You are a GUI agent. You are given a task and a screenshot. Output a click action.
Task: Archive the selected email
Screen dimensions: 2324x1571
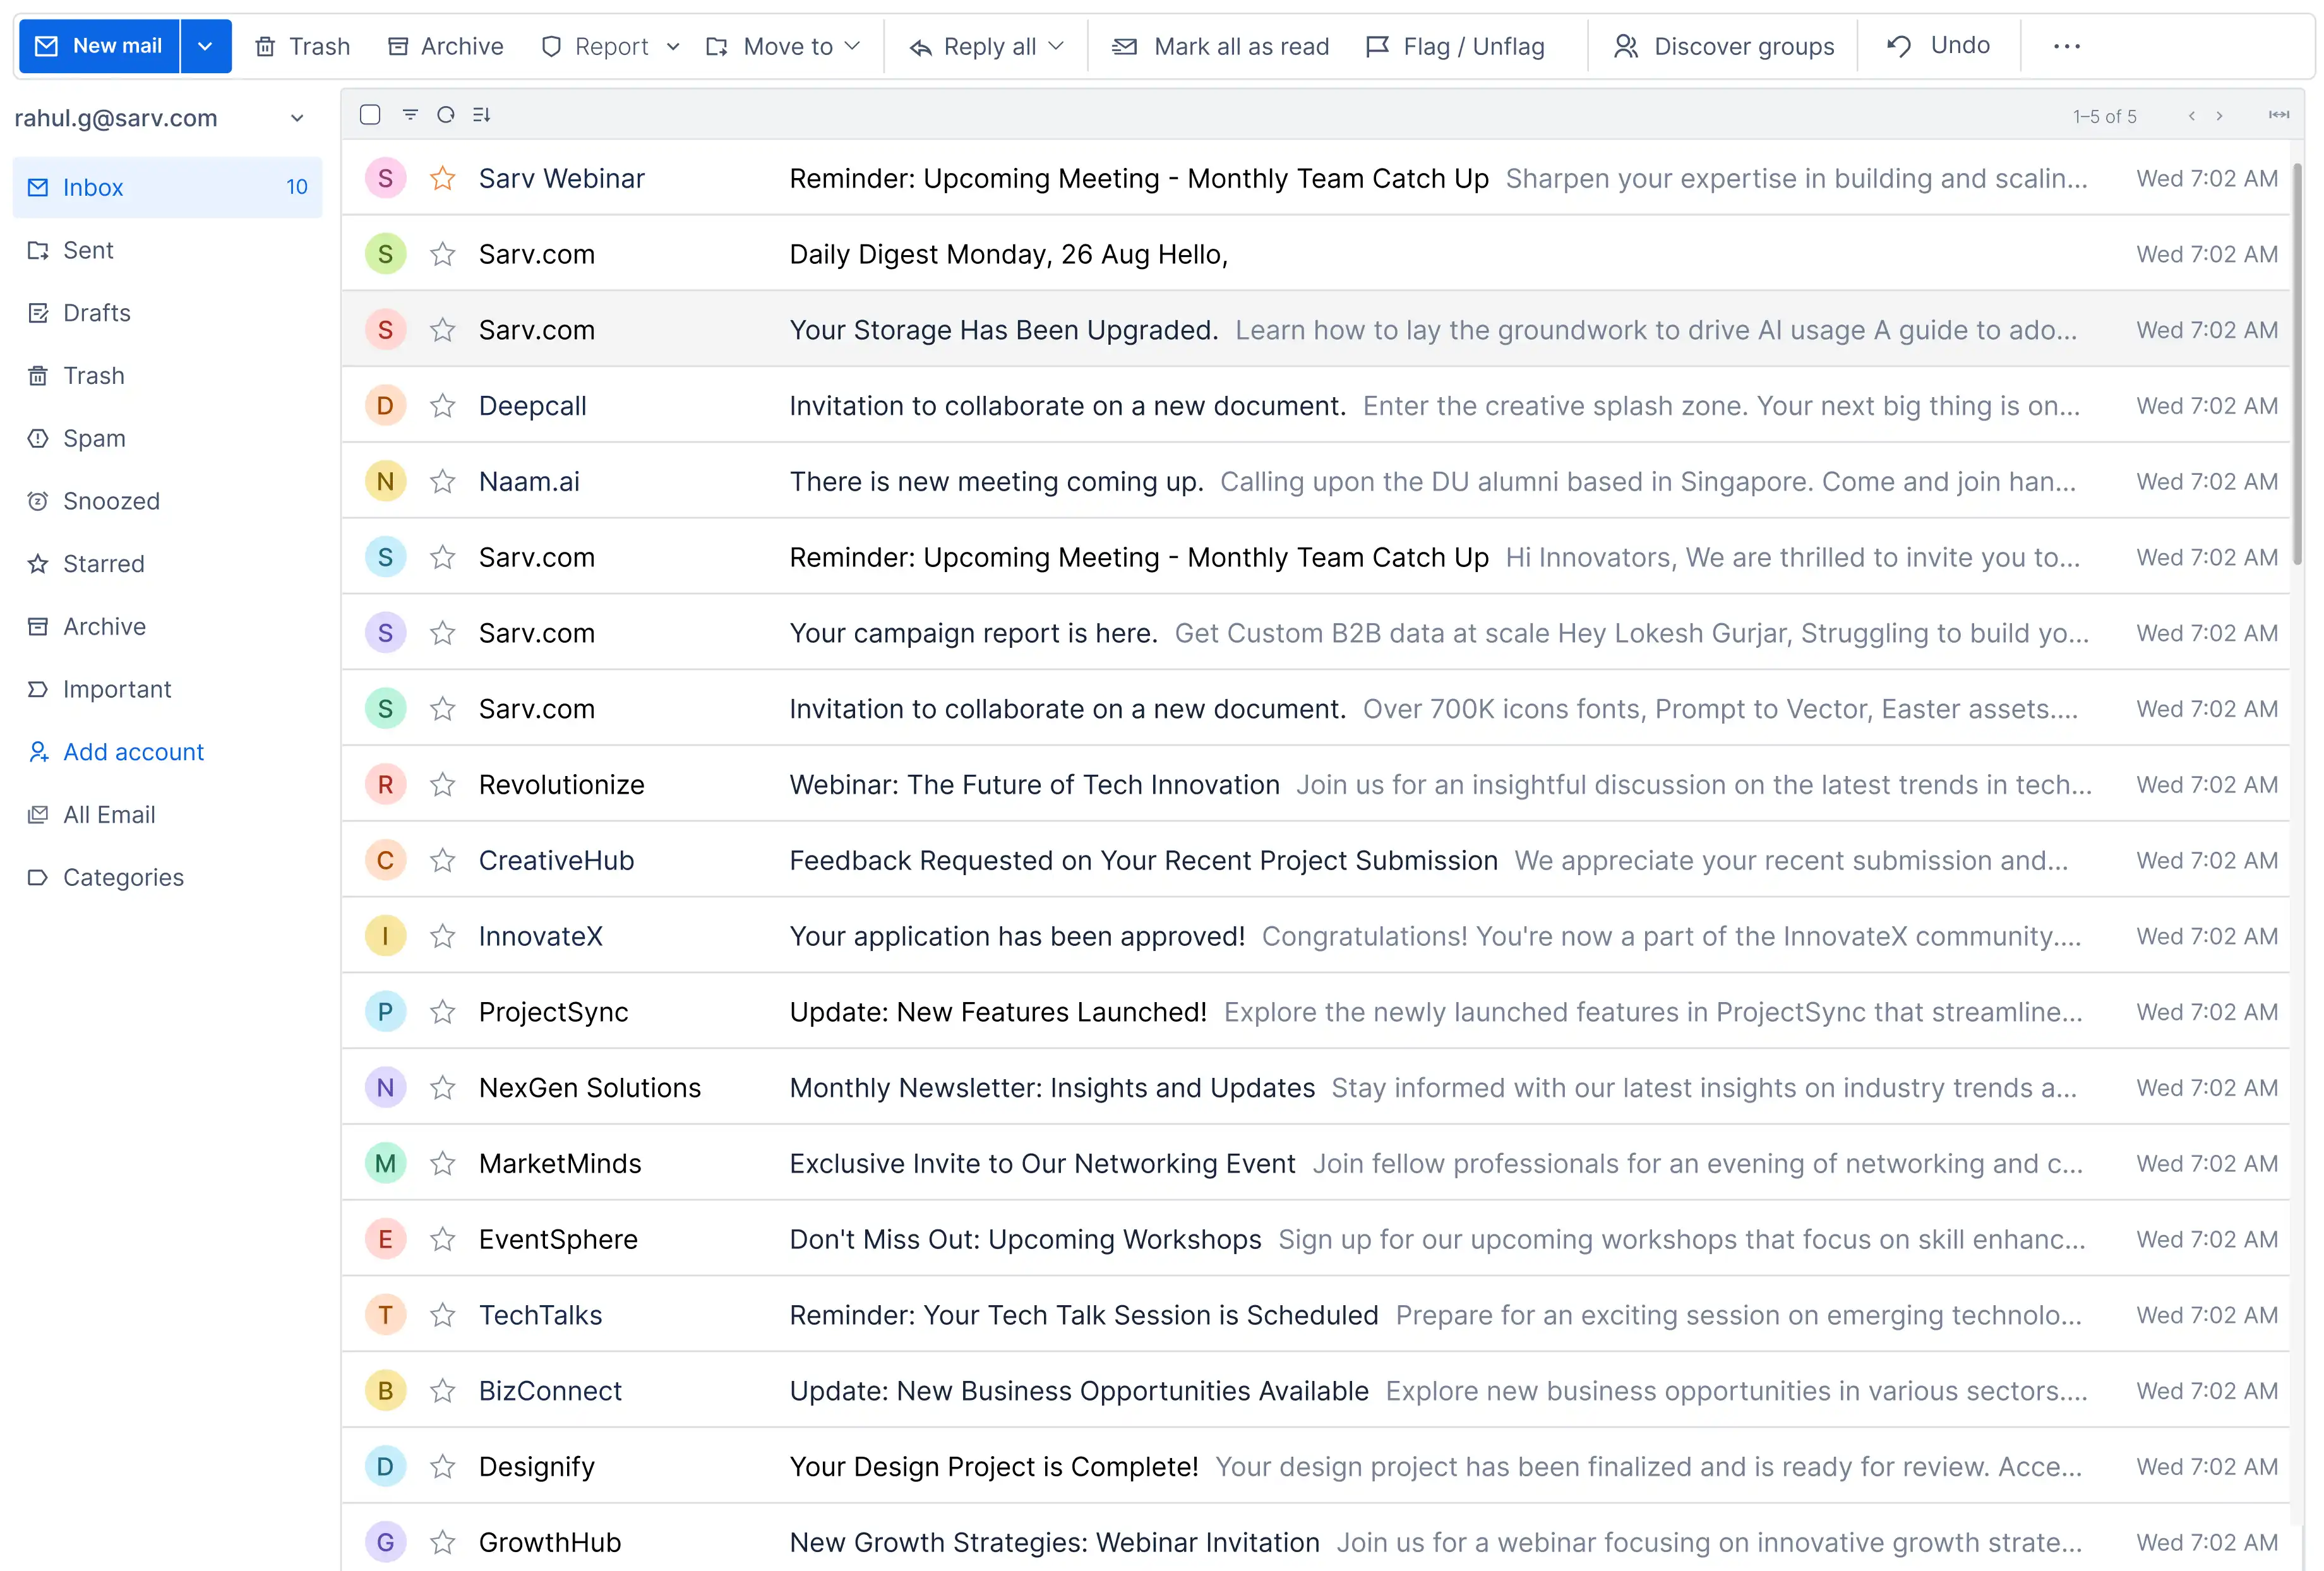(x=444, y=46)
